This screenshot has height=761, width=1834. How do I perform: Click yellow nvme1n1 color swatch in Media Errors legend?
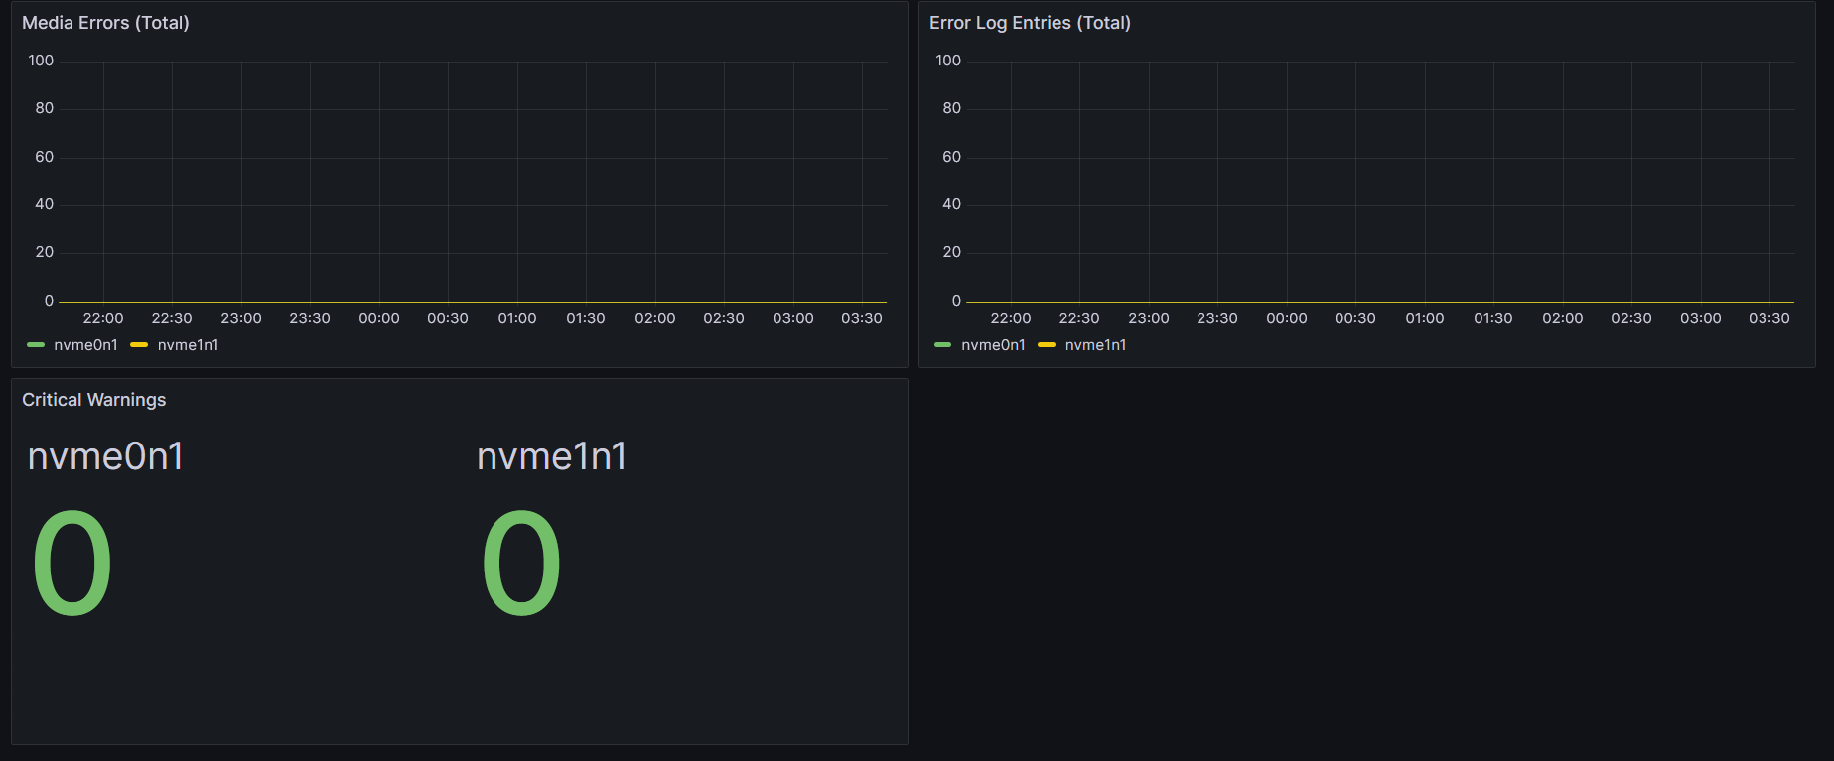139,345
